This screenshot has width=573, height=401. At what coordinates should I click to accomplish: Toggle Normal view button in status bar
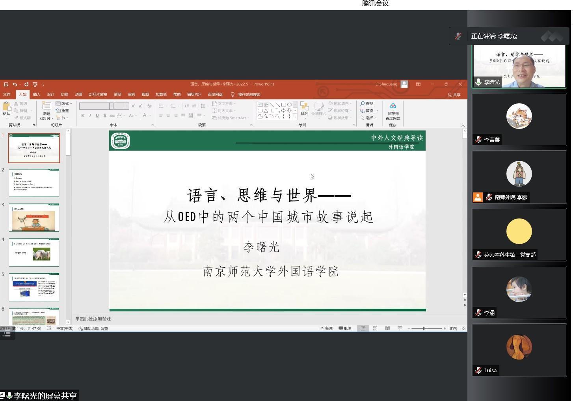(x=363, y=328)
